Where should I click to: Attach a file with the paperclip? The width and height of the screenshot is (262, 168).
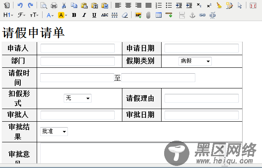[148, 15]
